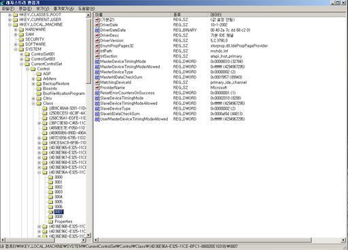Open the 편집(E) menu

pyautogui.click(x=25, y=9)
